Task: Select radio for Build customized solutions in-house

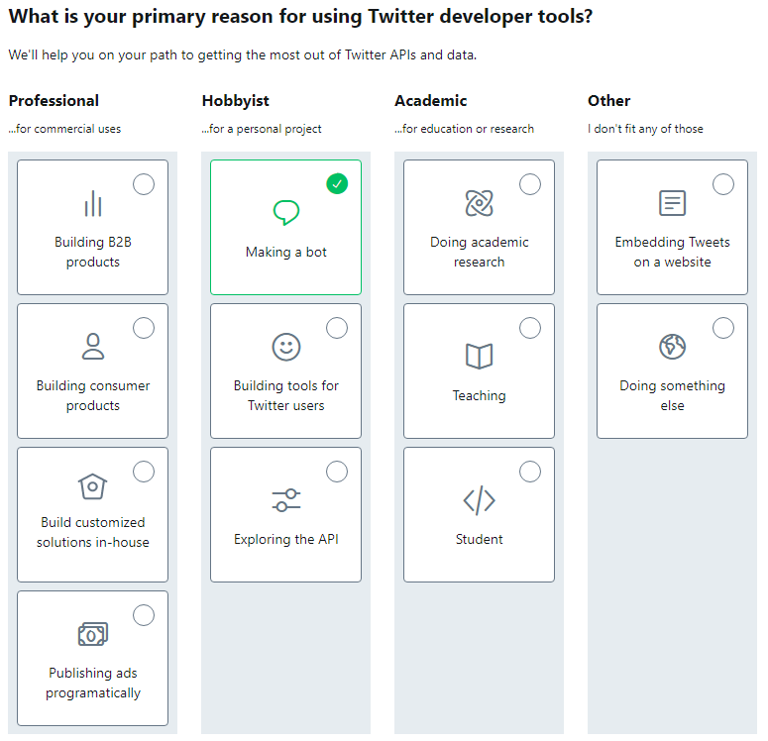Action: click(x=144, y=472)
